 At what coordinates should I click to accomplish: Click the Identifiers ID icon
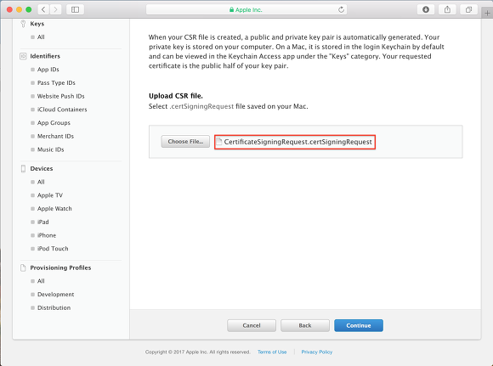click(x=23, y=56)
